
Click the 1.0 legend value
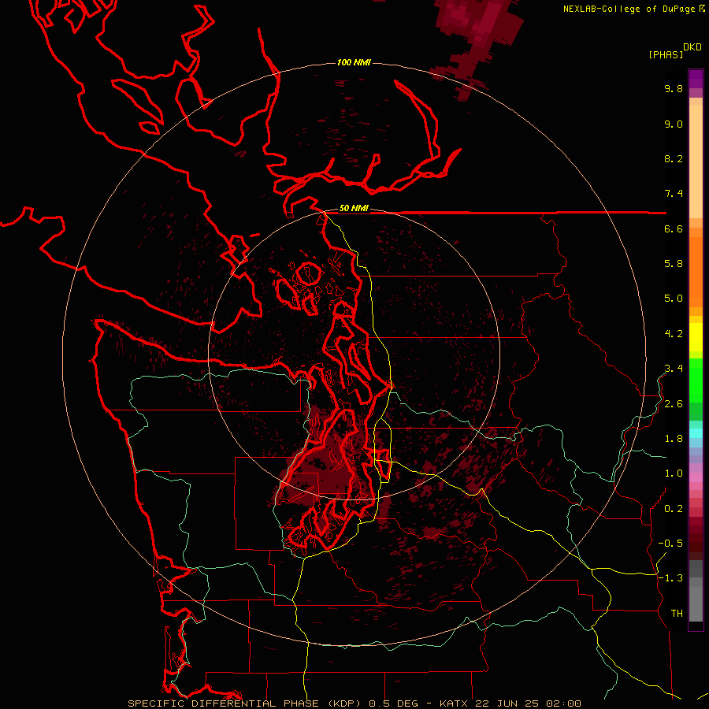[x=674, y=474]
